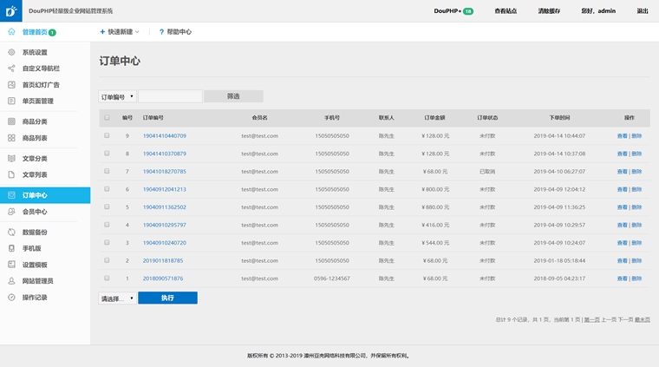This screenshot has height=367, width=659.
Task: Expand the 快速新建 dropdown chevron
Action: tap(137, 32)
